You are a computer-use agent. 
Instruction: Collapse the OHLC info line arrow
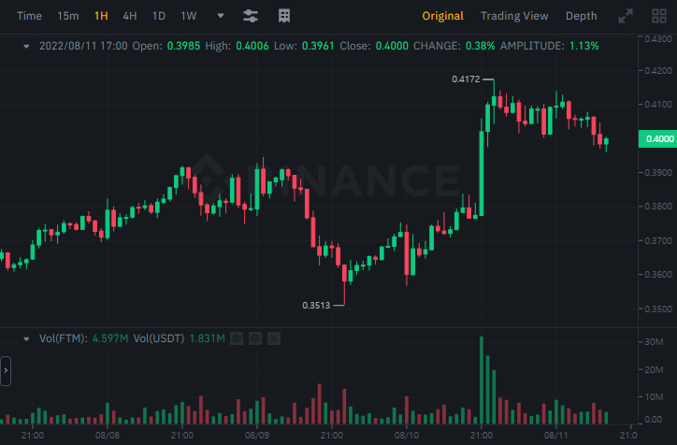[26, 46]
